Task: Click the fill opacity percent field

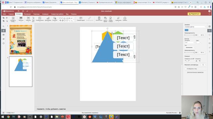Action: click(203, 35)
